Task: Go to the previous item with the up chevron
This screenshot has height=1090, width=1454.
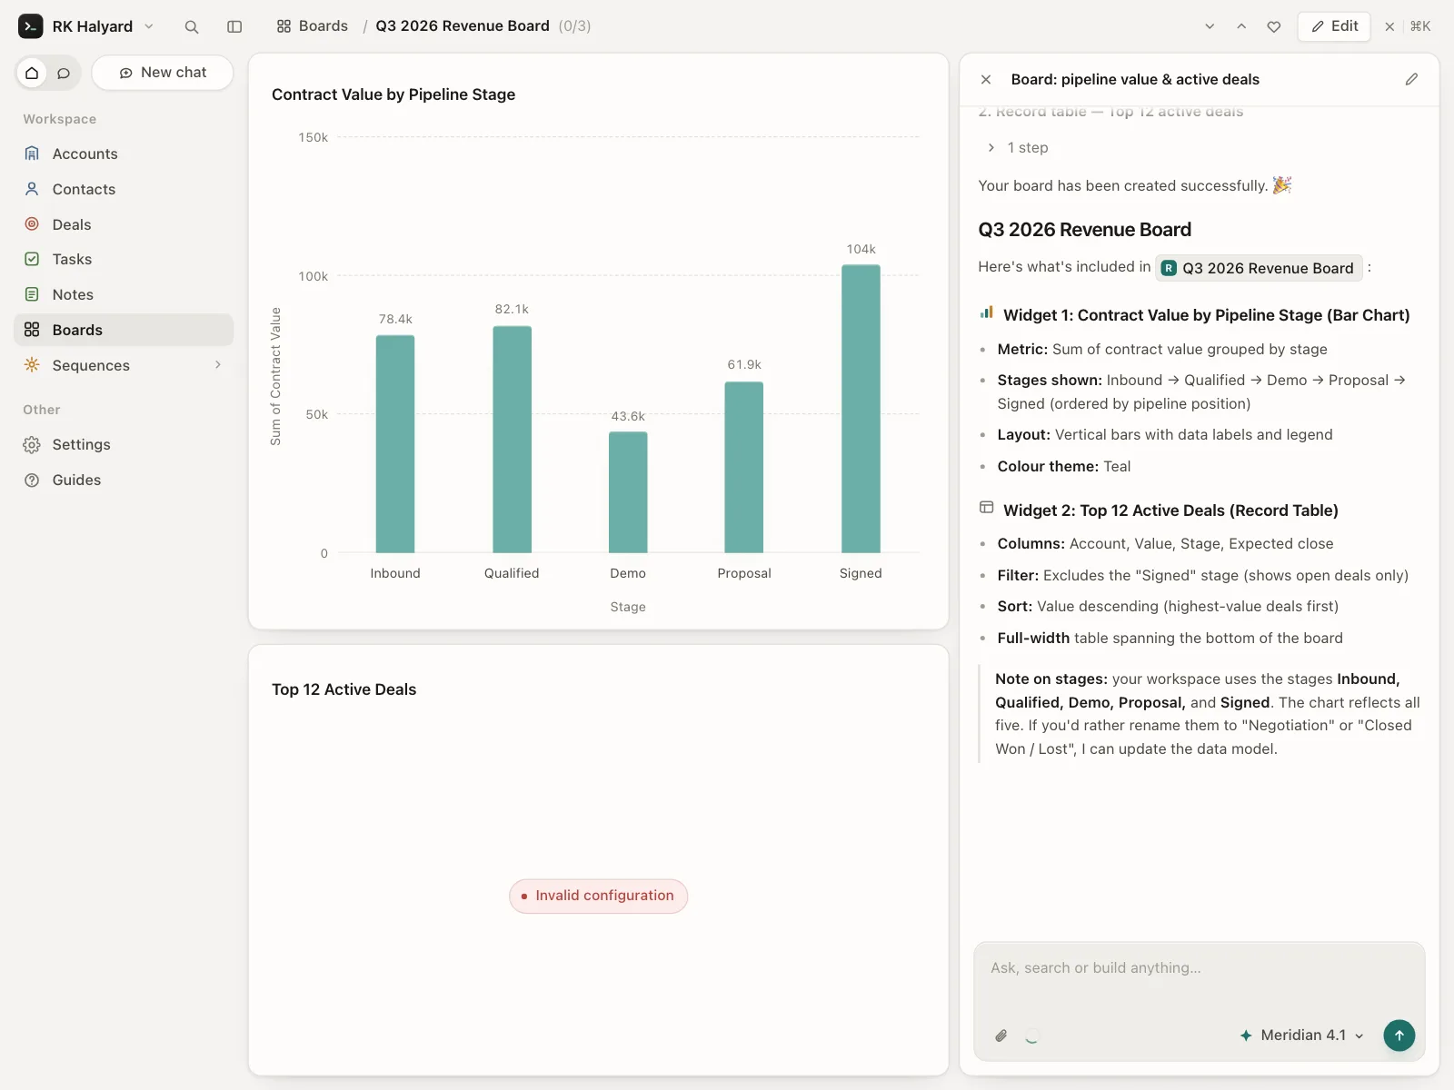Action: (1241, 26)
